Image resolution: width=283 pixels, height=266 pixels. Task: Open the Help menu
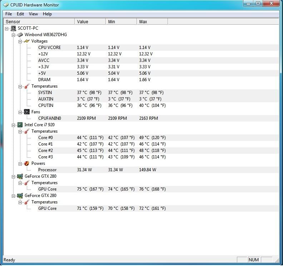point(47,14)
